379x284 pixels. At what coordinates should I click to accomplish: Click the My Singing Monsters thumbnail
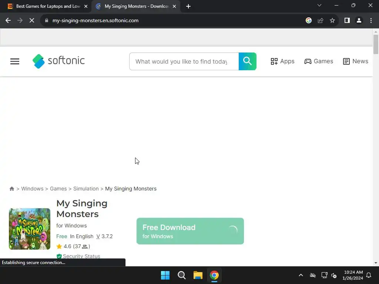(30, 229)
